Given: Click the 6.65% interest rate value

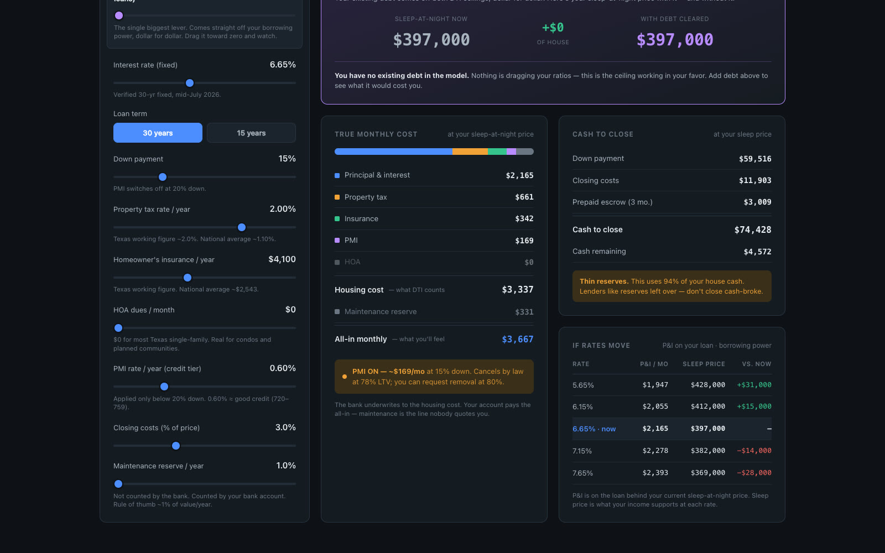Looking at the screenshot, I should click(283, 65).
